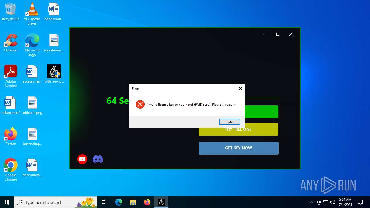
Task: Click OK in the Error dialog
Action: pos(230,122)
